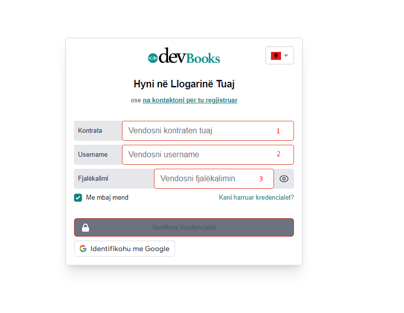The image size is (404, 313).
Task: Show password using the eye icon
Action: (284, 179)
